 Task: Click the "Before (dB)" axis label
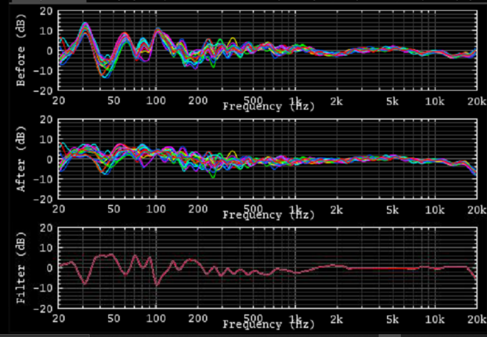21,50
